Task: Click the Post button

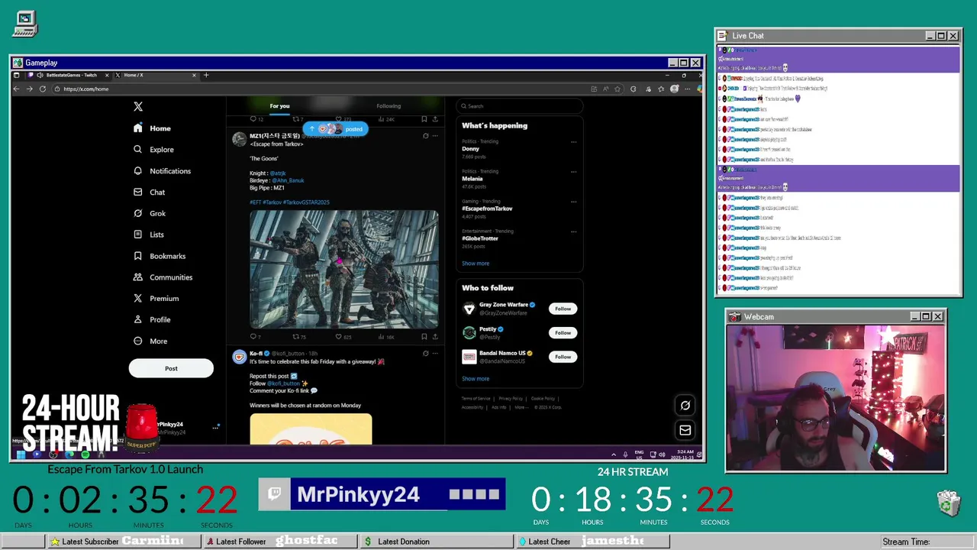Action: pos(171,369)
